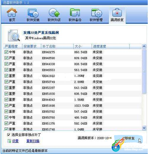Open the 软件备份 software backup icon
This screenshot has height=154, width=148.
click(x=75, y=13)
